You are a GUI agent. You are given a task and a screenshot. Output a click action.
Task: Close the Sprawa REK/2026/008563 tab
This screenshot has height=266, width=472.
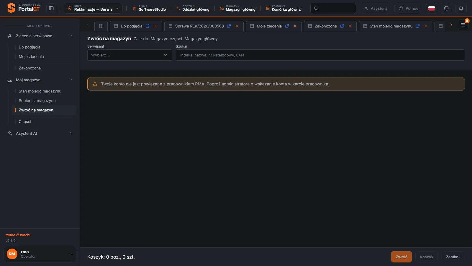coord(237,26)
